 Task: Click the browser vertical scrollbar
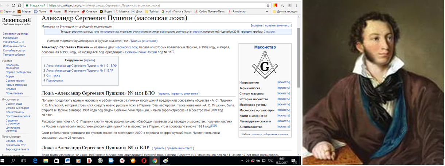point(299,58)
